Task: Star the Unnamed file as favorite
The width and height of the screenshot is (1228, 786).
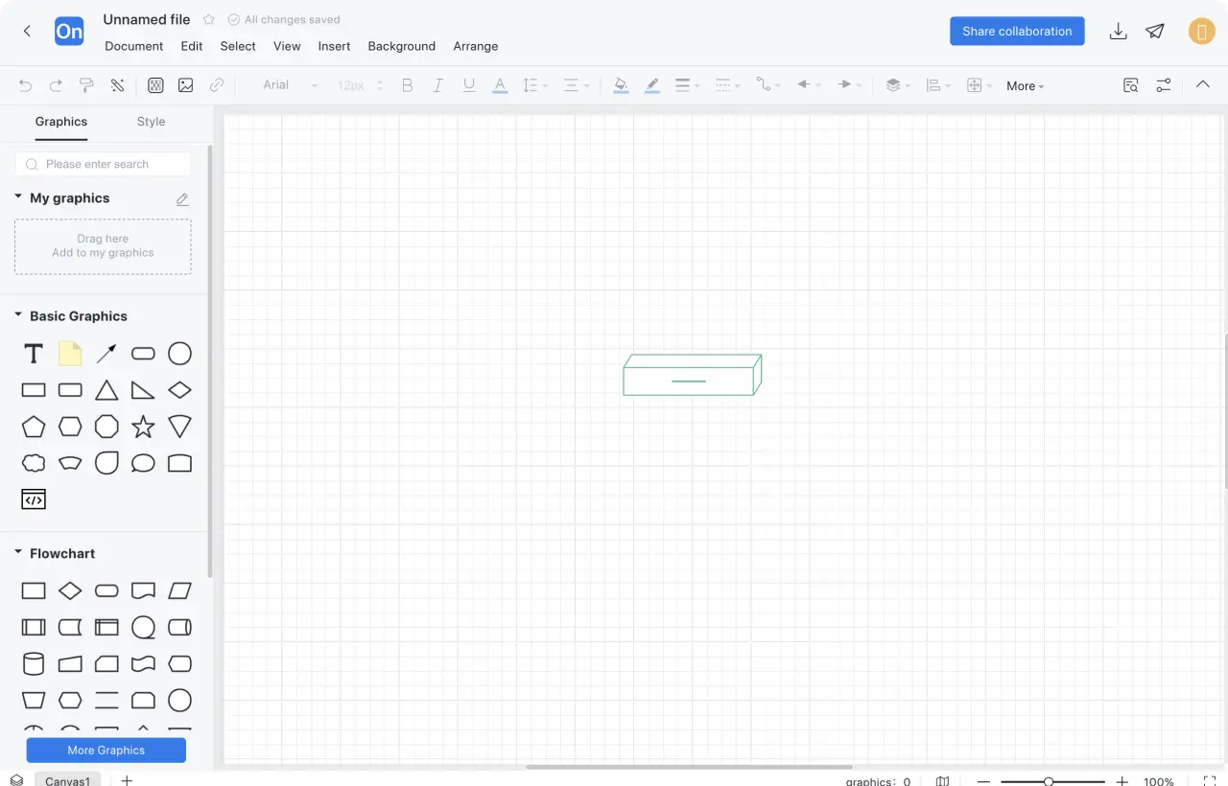Action: (x=209, y=20)
